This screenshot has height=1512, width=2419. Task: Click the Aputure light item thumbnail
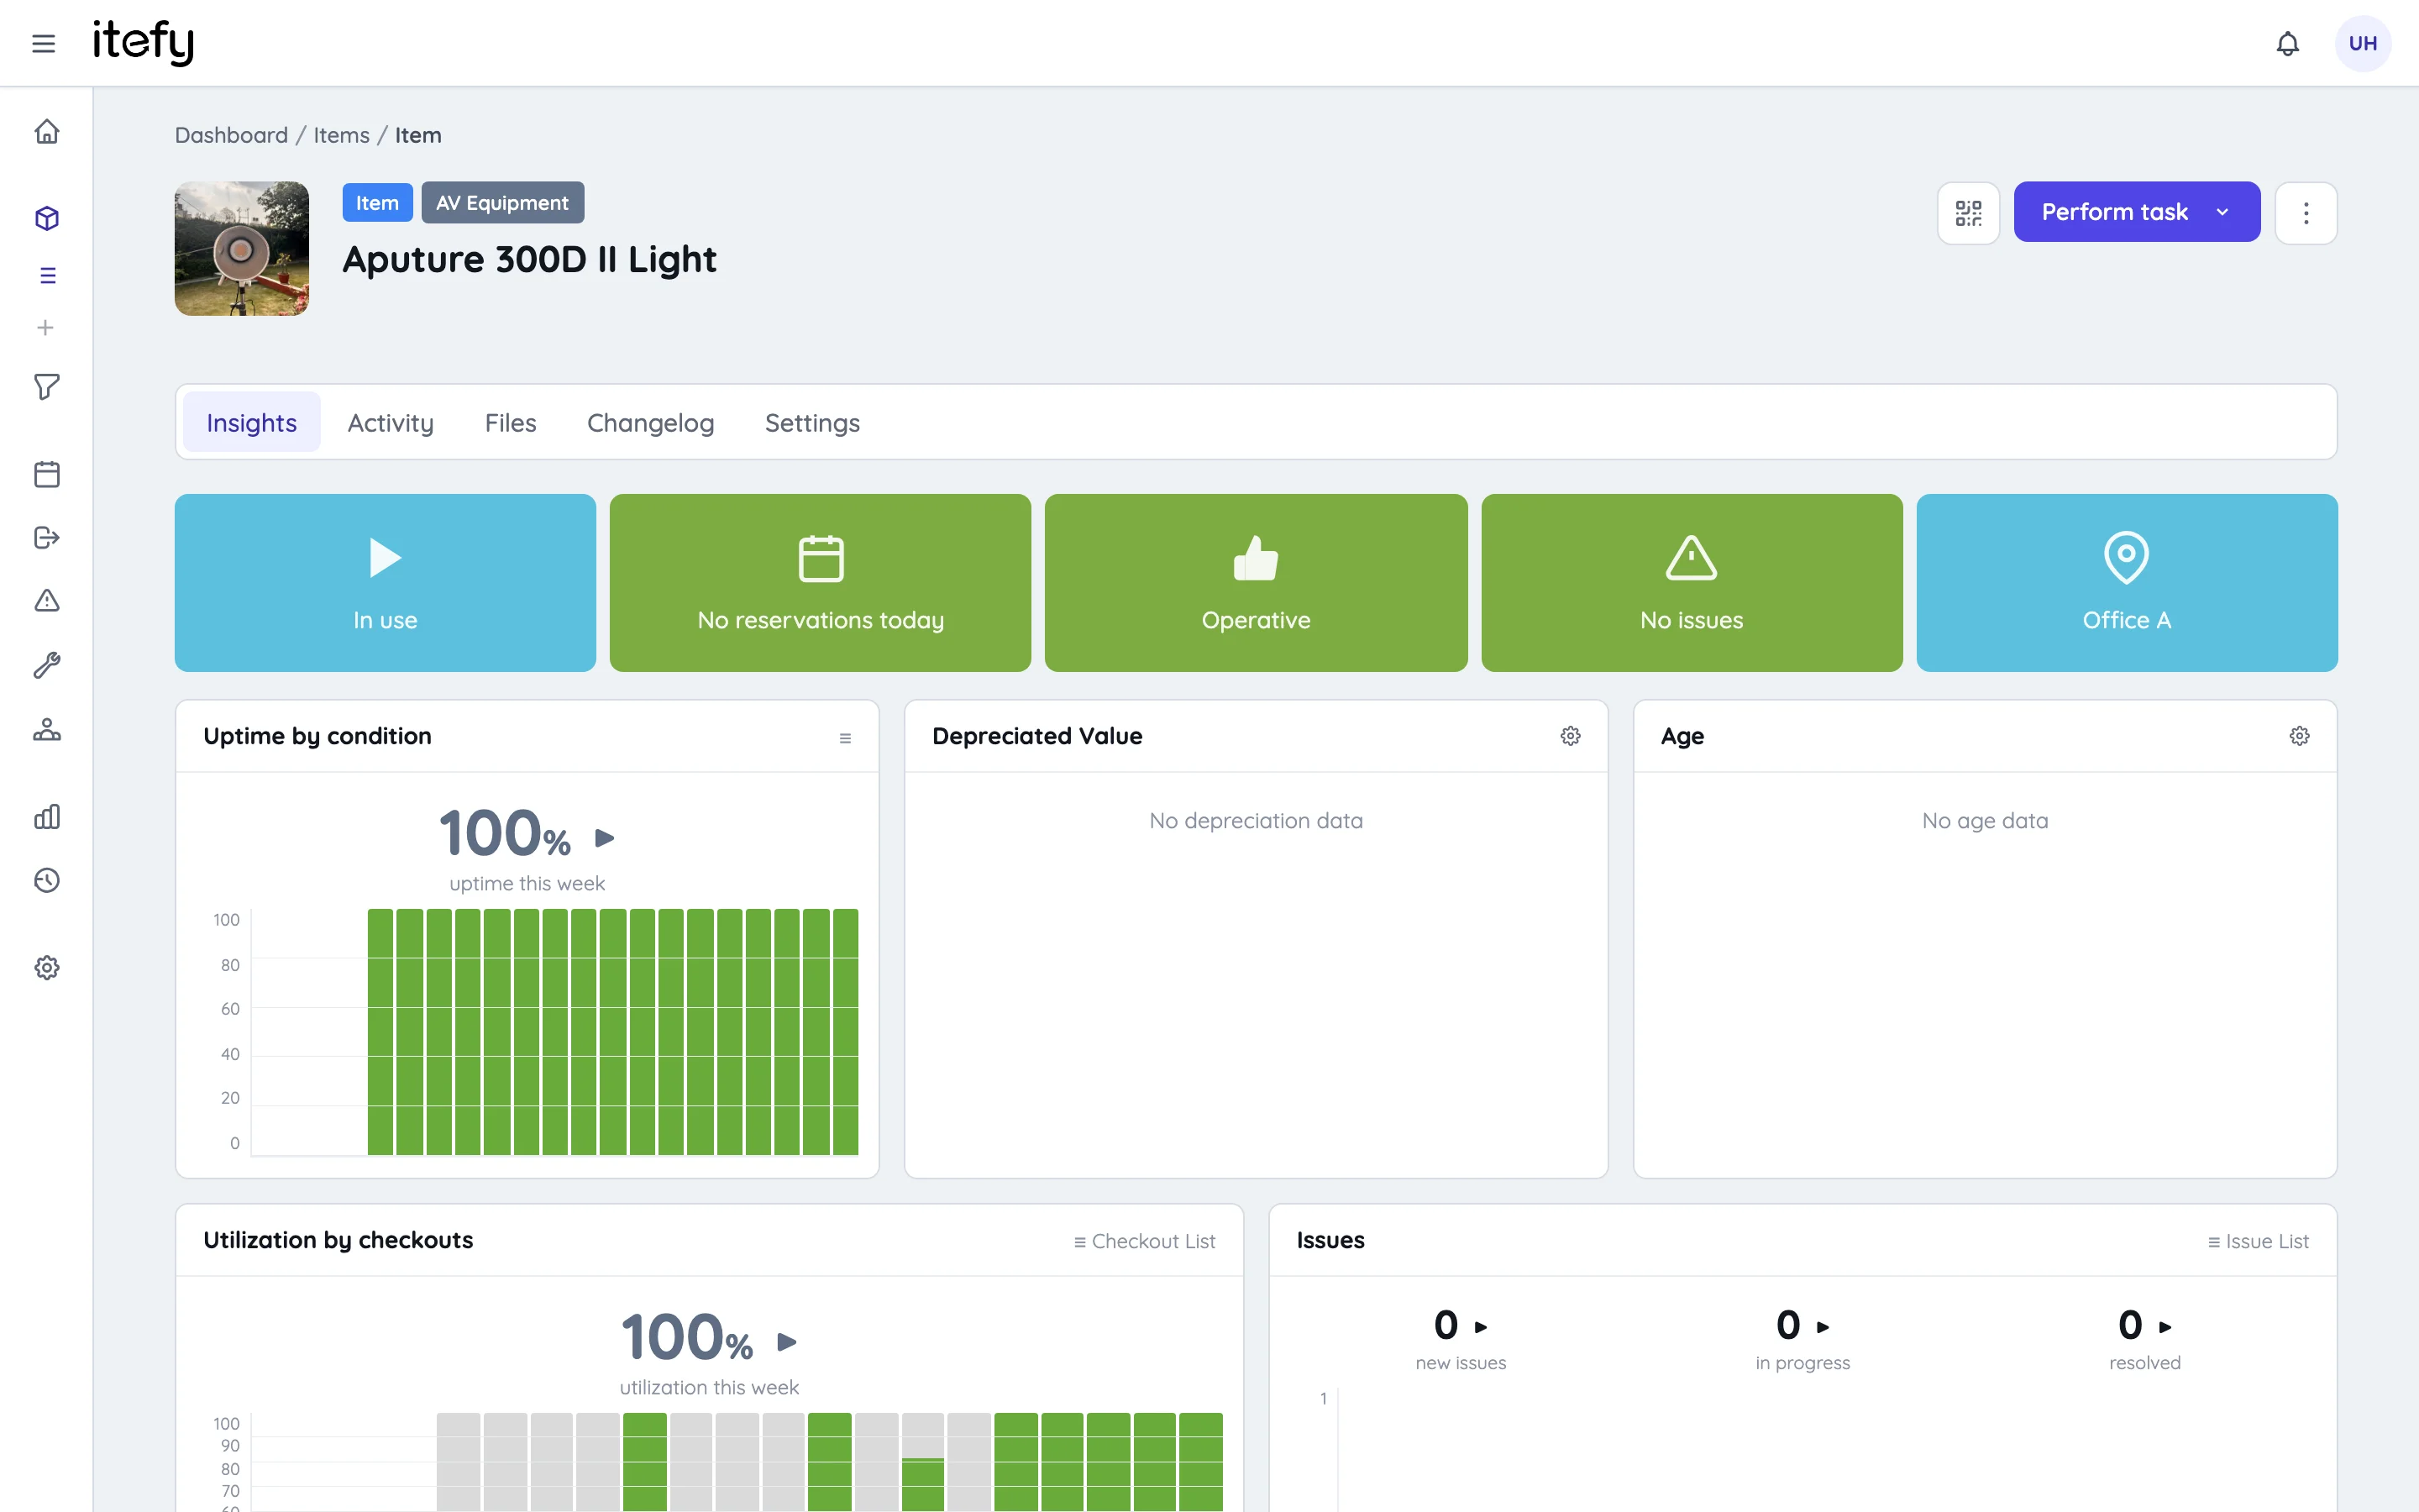(242, 249)
